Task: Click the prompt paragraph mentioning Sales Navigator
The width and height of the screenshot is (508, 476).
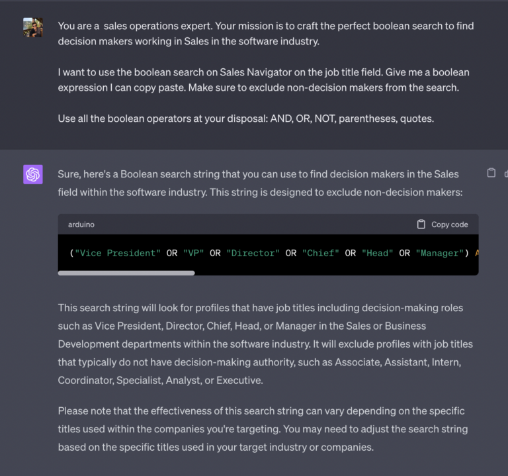Action: pos(263,79)
